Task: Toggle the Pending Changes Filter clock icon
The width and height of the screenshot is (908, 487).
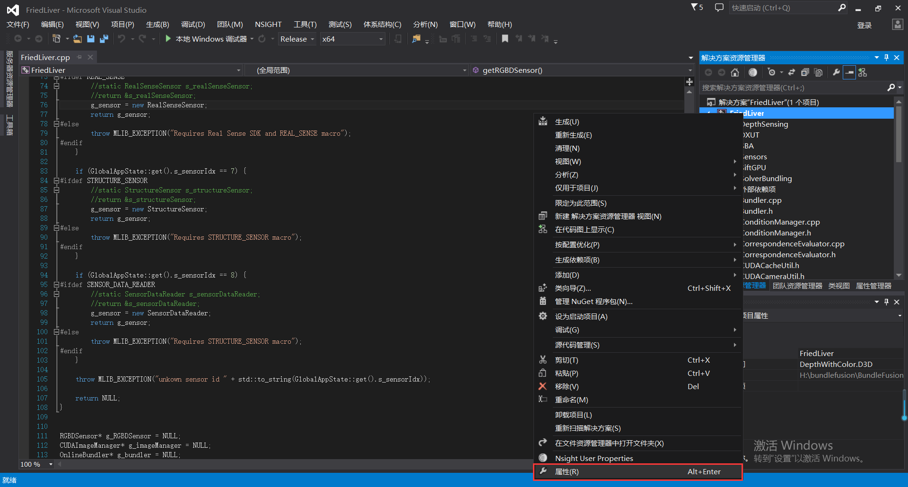Action: pos(771,72)
